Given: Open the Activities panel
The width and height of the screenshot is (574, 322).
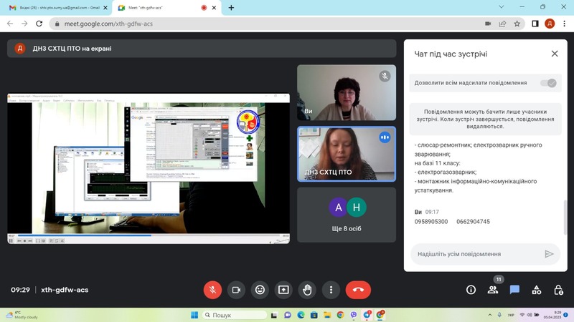Looking at the screenshot, I should click(x=537, y=290).
